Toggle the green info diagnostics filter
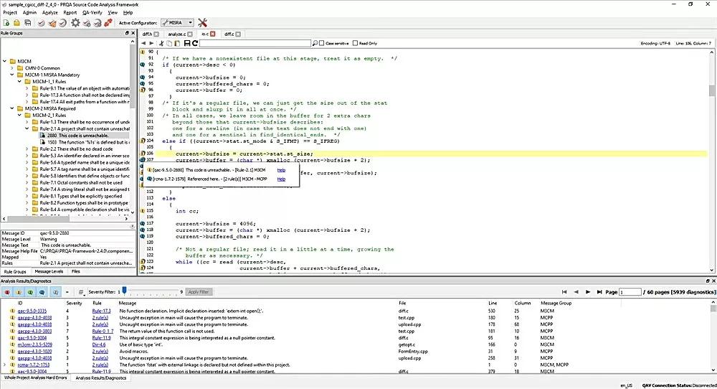 [x=30, y=292]
